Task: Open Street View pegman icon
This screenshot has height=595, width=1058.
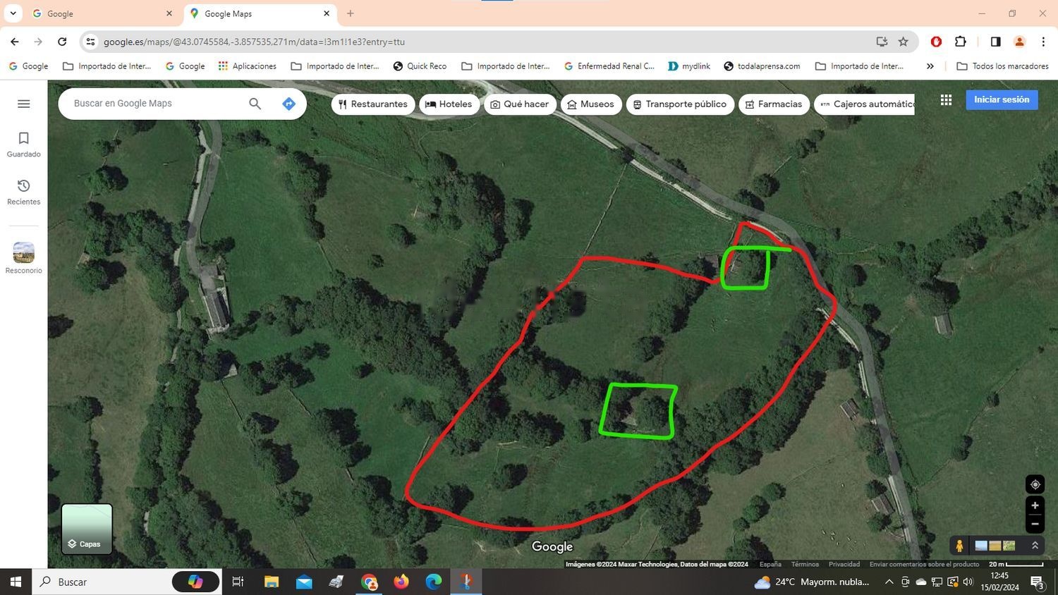Action: 959,545
